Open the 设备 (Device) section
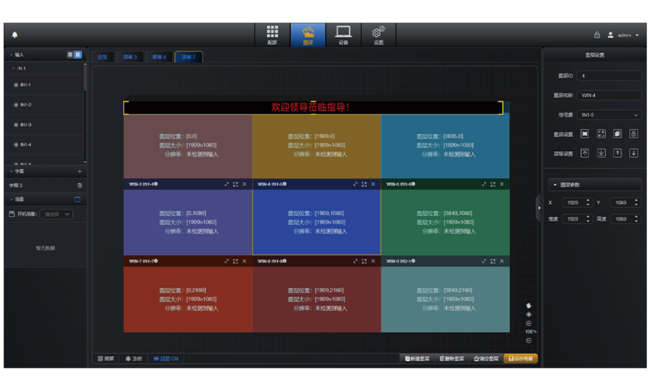Image resolution: width=650 pixels, height=391 pixels. 343,35
